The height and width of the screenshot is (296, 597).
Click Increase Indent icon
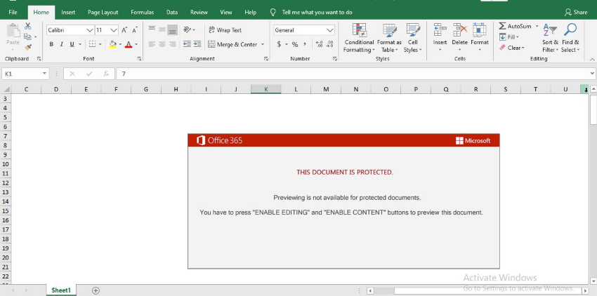point(197,44)
